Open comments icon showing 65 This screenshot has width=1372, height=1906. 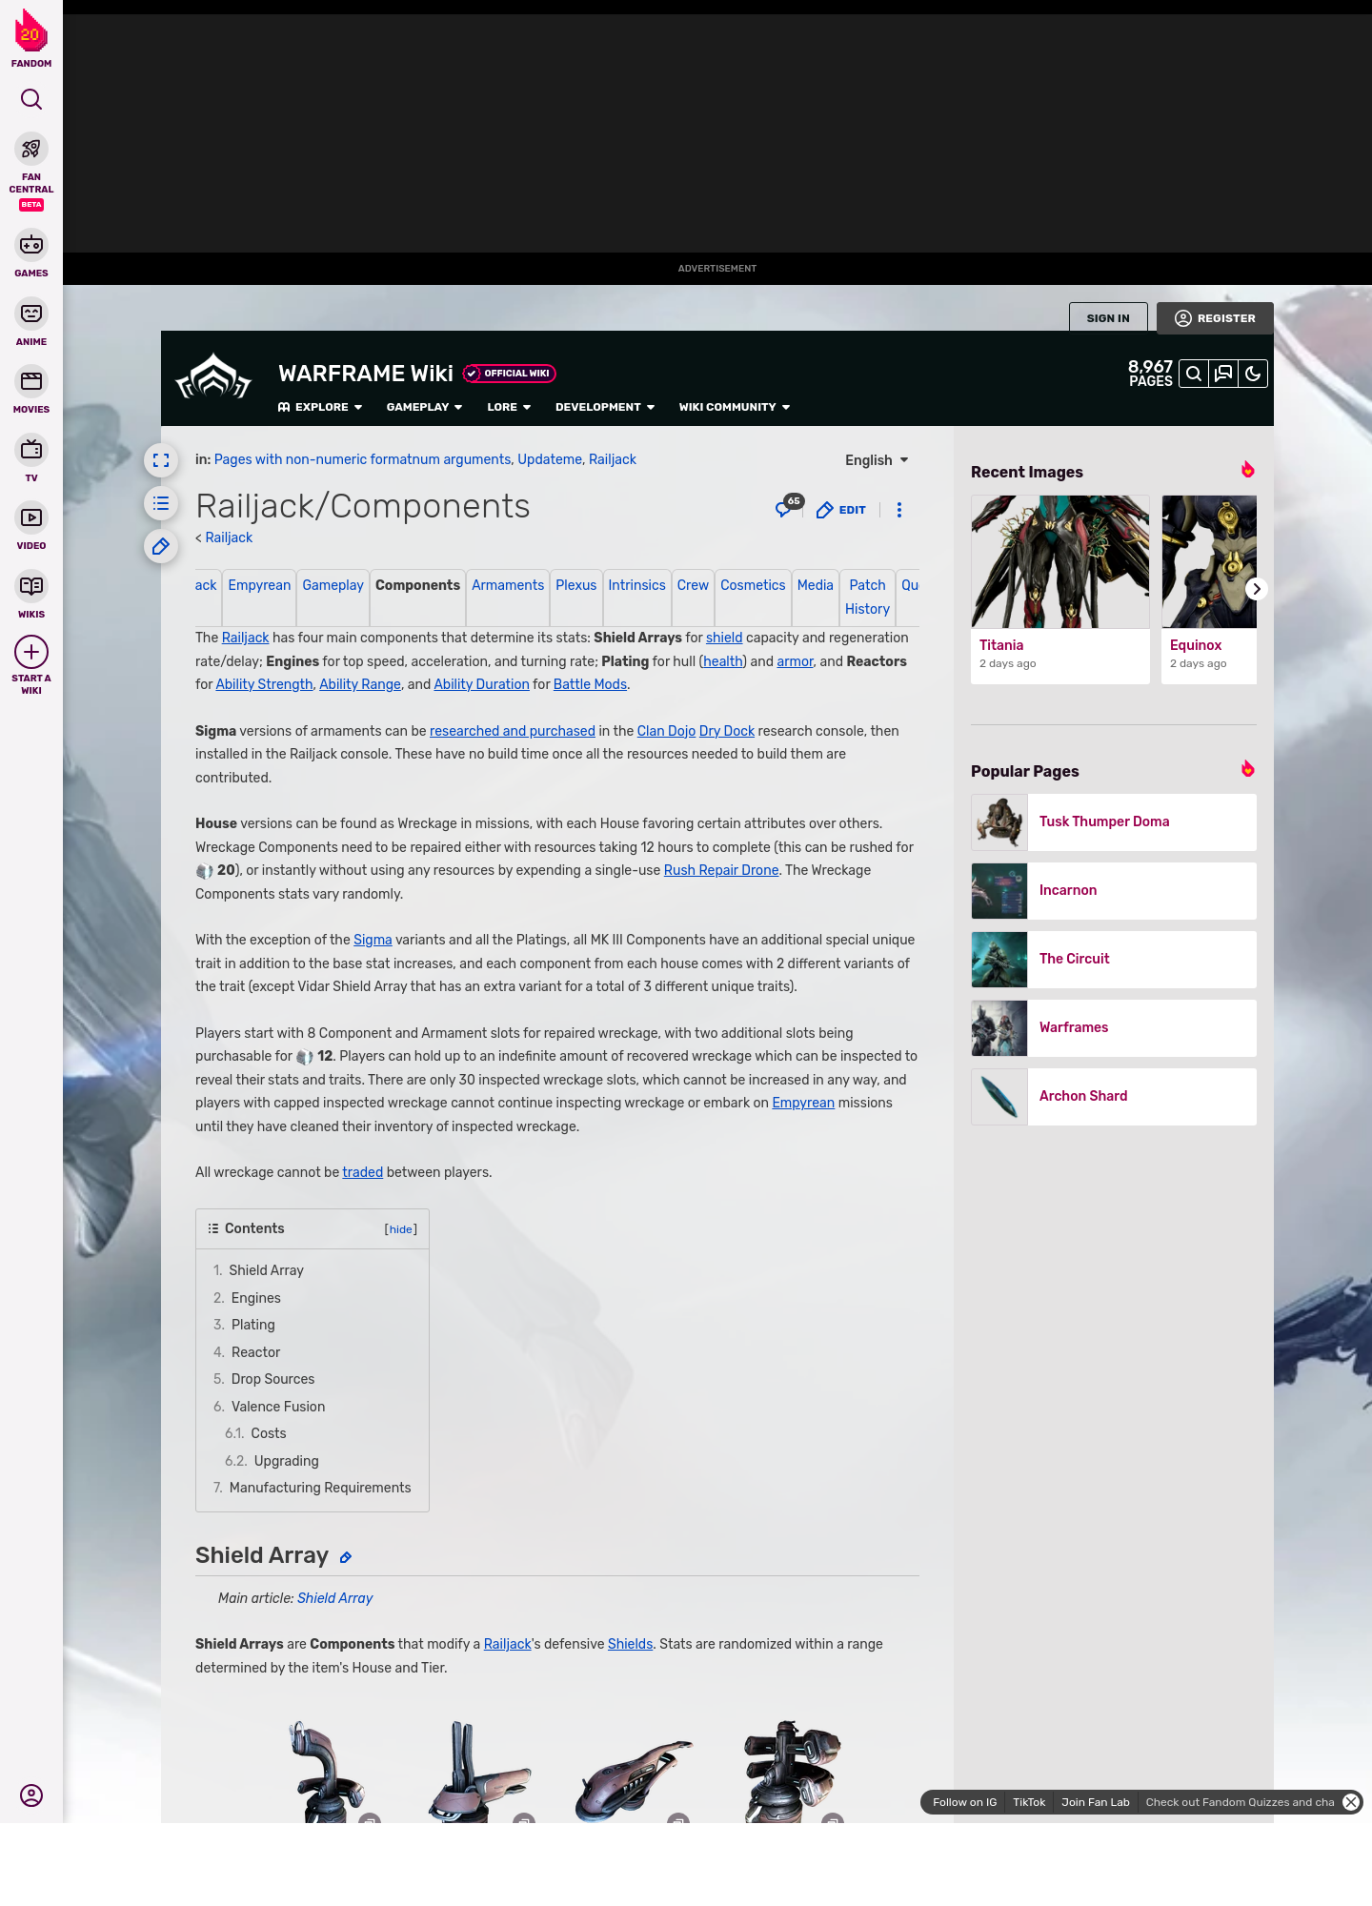tap(786, 509)
